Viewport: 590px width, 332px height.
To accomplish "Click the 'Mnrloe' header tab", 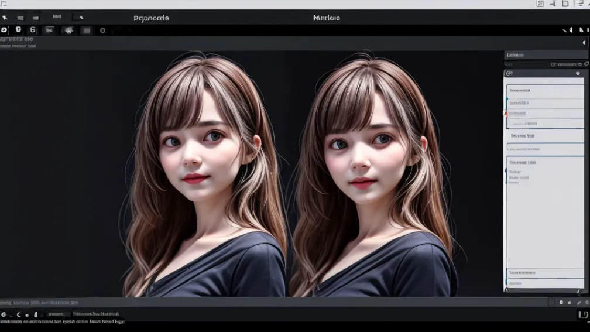I will click(x=326, y=18).
